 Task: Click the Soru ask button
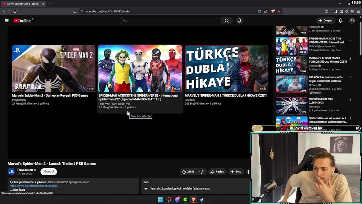(236, 171)
